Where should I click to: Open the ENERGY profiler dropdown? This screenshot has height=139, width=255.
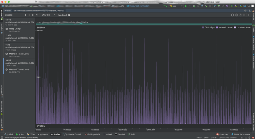pos(48,15)
